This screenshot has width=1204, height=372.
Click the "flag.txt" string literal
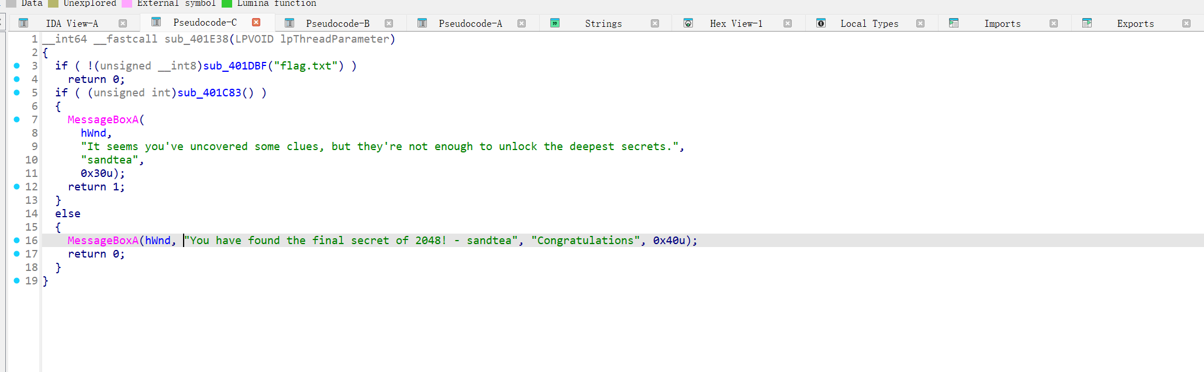(x=309, y=66)
